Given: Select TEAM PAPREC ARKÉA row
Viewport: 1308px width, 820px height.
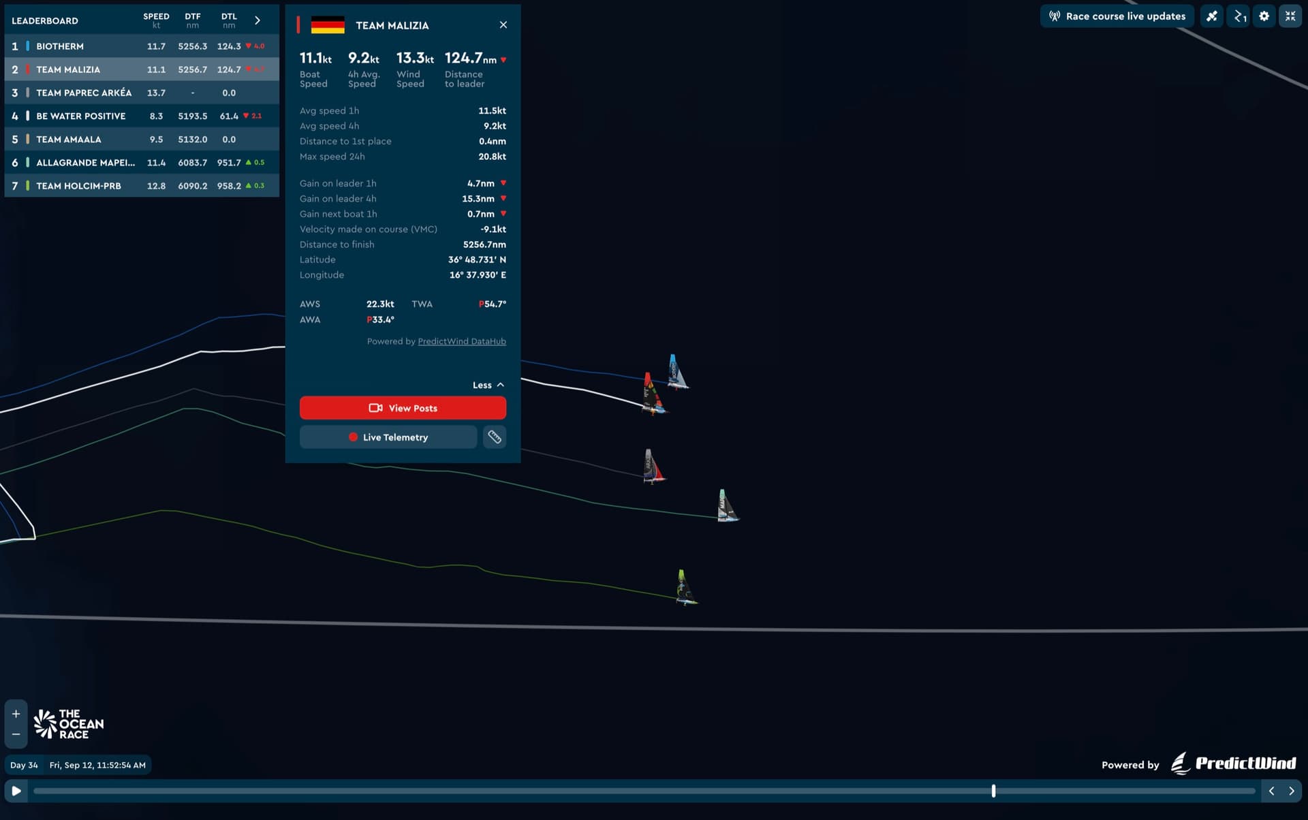Looking at the screenshot, I should click(142, 93).
